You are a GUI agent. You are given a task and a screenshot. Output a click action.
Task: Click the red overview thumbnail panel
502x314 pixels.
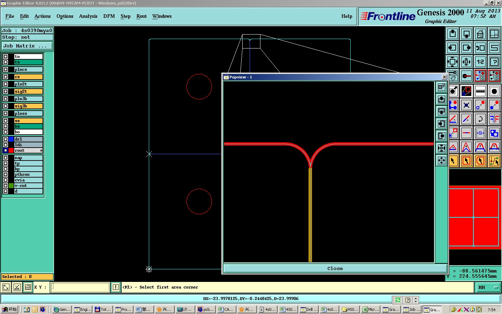pos(475,217)
